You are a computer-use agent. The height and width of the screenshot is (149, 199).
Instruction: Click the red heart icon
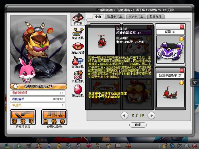click(x=88, y=146)
